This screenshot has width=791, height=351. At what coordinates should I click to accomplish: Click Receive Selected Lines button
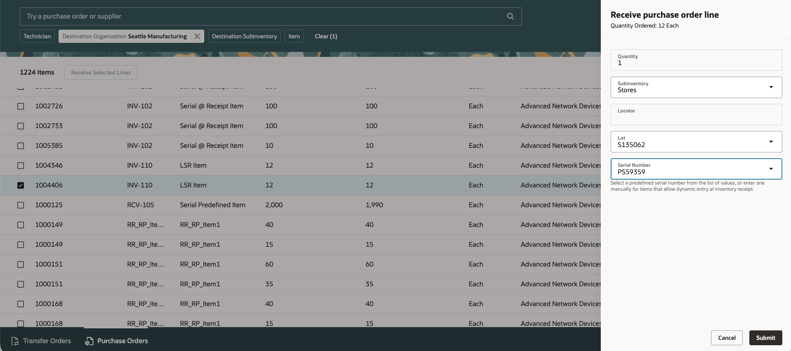click(101, 73)
